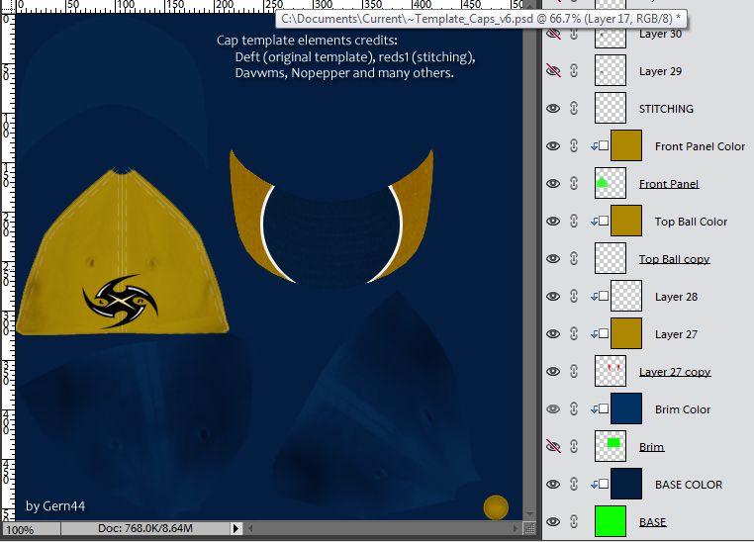The image size is (754, 542).
Task: Select the Layer 30 name
Action: pyautogui.click(x=660, y=34)
